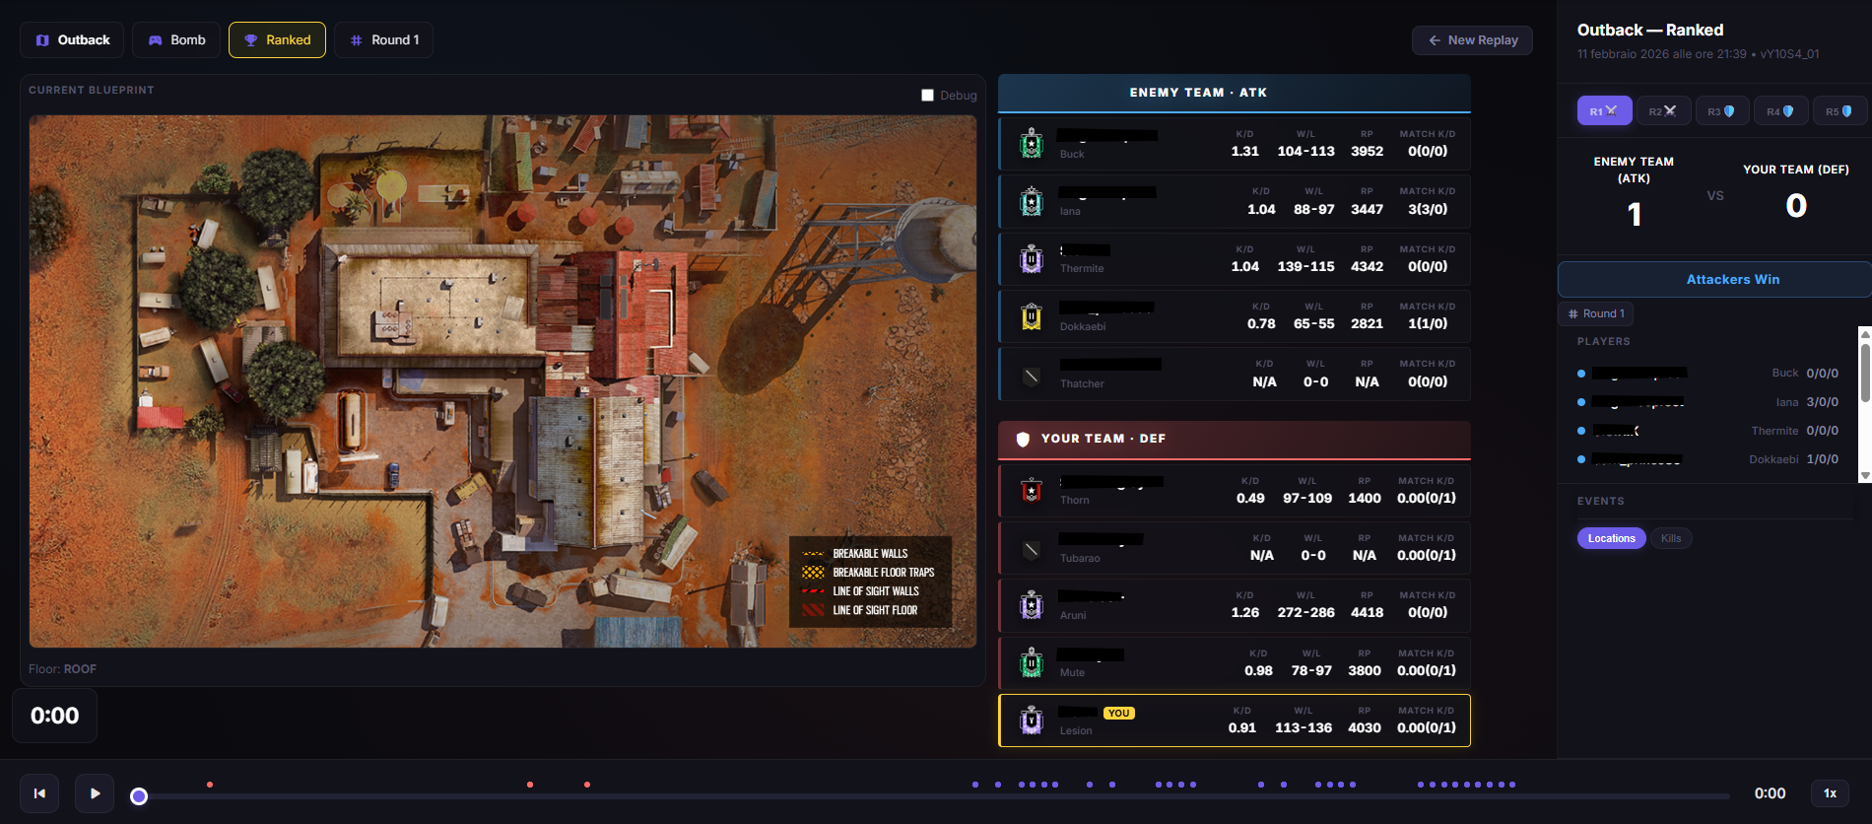Open a New Replay

(x=1472, y=40)
